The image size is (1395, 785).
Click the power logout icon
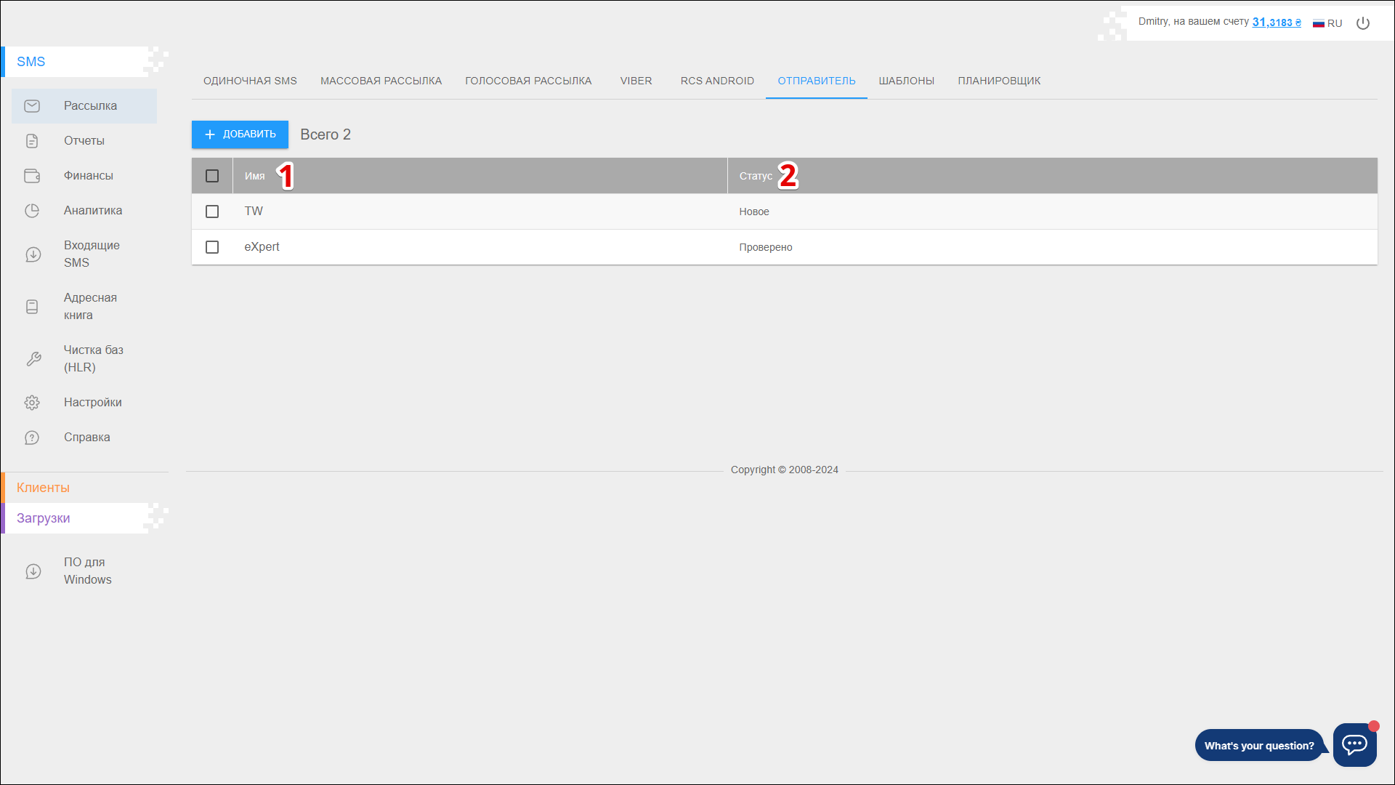click(x=1363, y=23)
